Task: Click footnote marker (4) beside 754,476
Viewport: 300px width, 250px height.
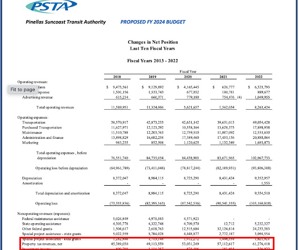Action: pos(240,97)
